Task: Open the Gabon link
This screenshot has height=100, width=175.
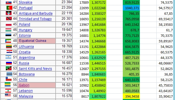Action: (x=24, y=85)
